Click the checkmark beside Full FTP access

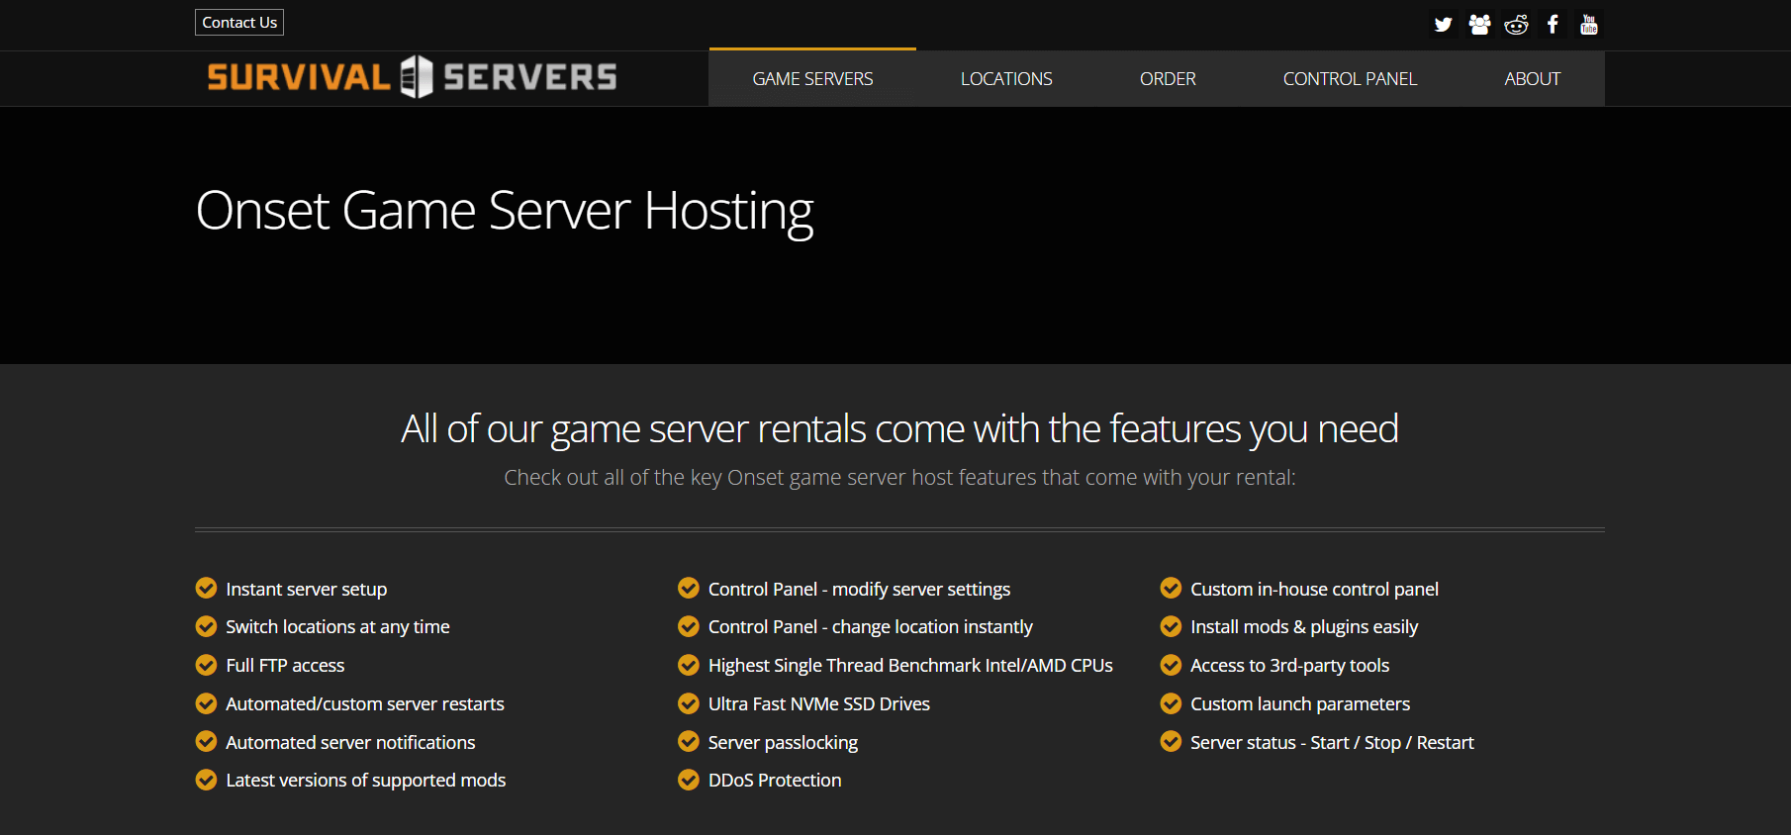coord(206,665)
